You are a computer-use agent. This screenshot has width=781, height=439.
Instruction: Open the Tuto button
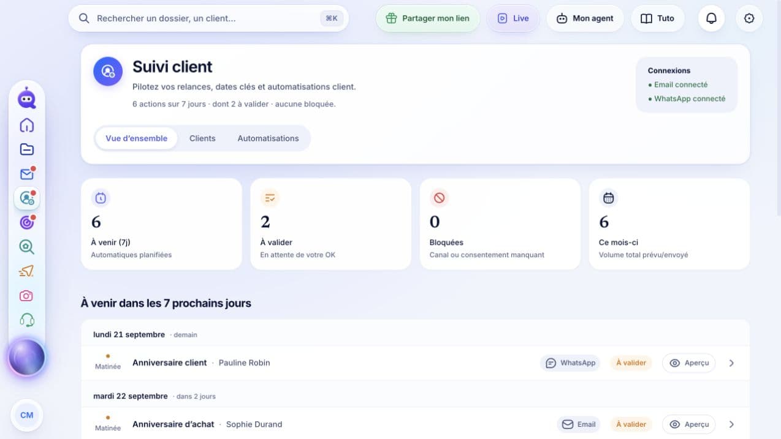coord(657,18)
